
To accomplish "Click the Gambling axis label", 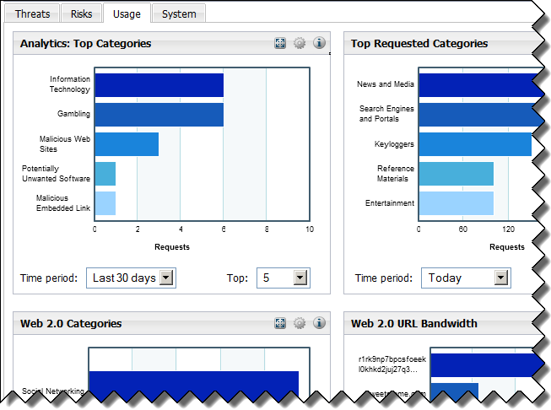I will click(73, 114).
